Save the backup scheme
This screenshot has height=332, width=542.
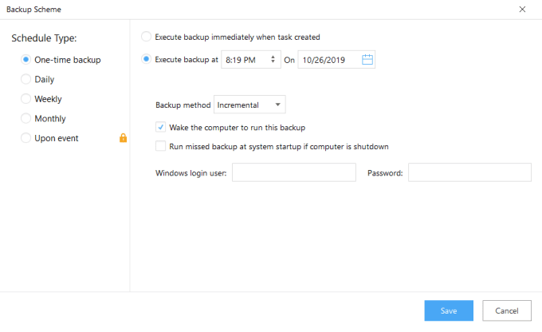449,310
